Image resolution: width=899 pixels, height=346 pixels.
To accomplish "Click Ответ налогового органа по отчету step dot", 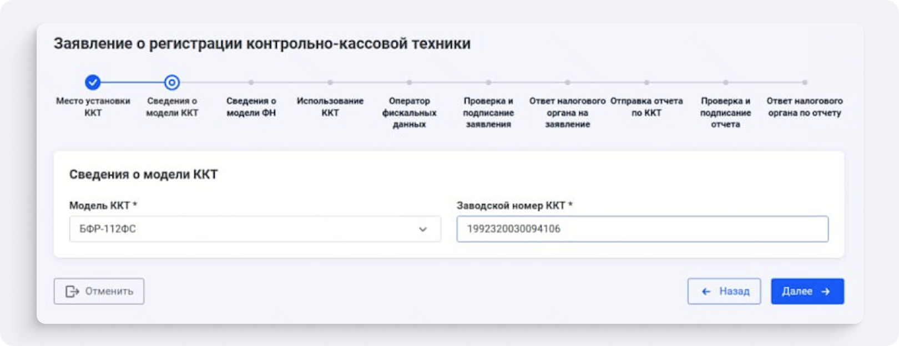I will (805, 83).
